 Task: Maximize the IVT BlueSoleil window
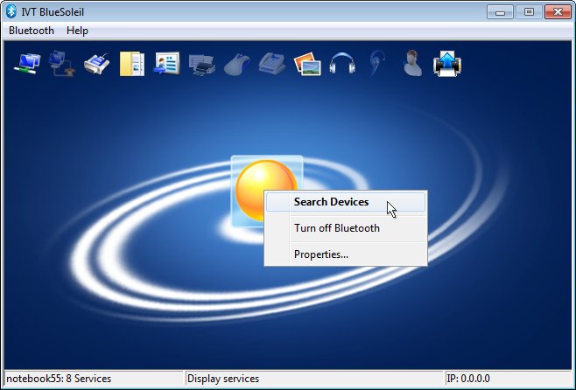tap(529, 12)
